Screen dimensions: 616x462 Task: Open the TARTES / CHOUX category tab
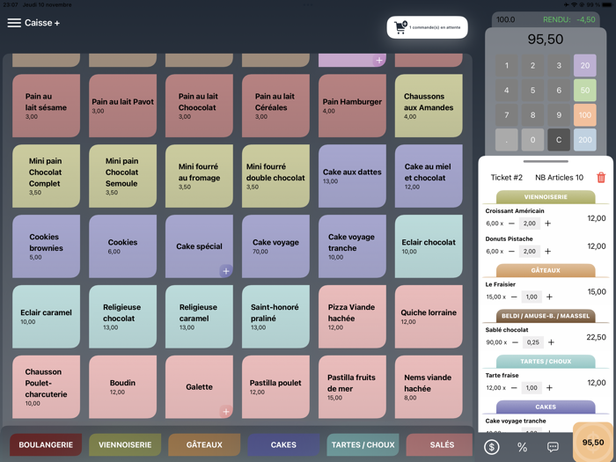tap(363, 445)
